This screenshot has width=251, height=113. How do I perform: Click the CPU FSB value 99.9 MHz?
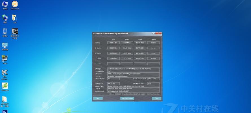(x=133, y=76)
